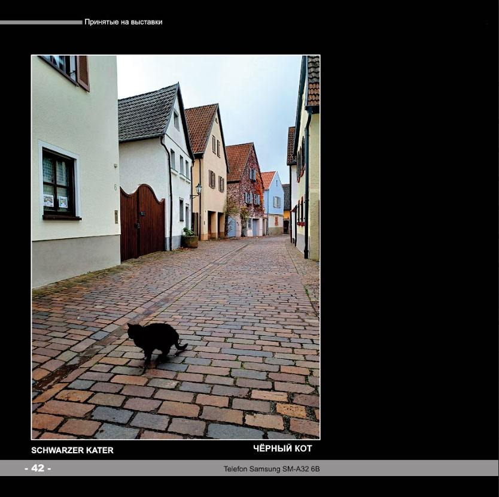Viewport: 499px width, 497px height.
Task: Click the black cat street photograph
Action: (176, 247)
